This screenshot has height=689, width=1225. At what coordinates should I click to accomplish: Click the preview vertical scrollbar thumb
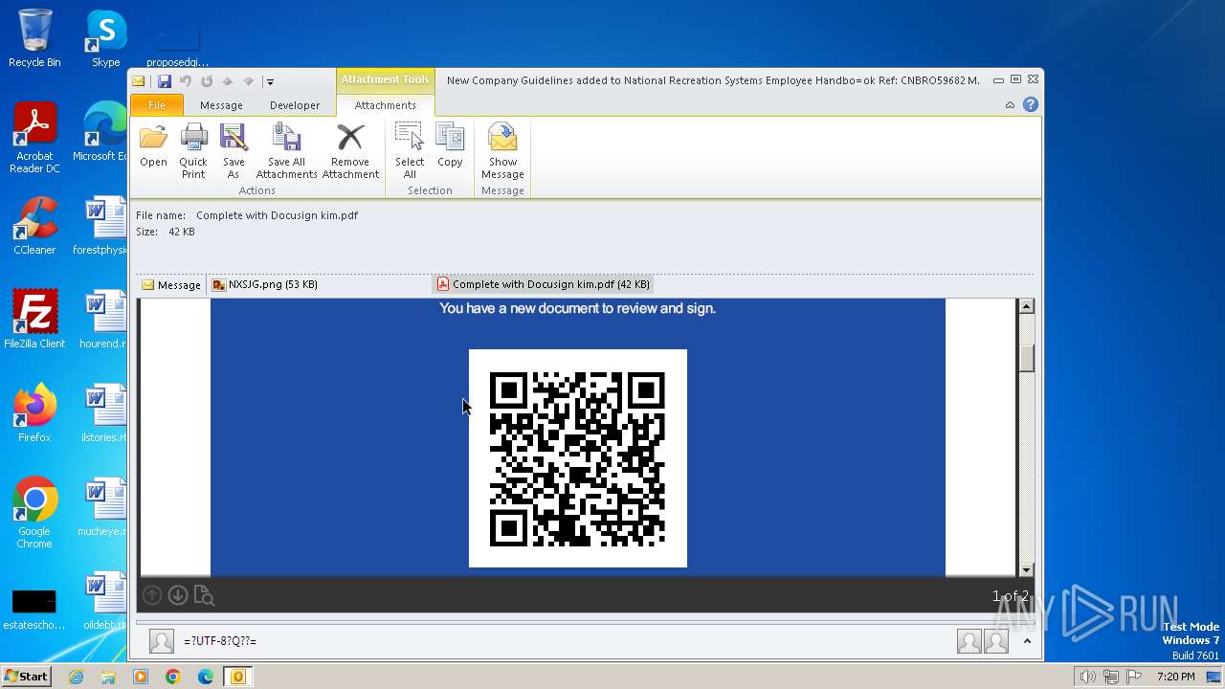click(1026, 357)
